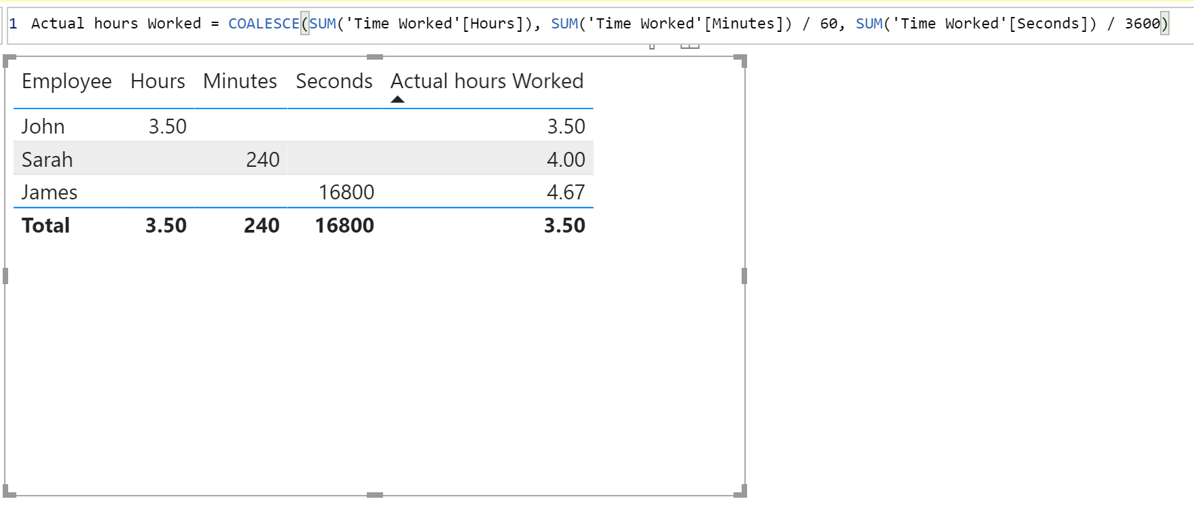This screenshot has width=1194, height=514.
Task: Click James's Seconds value 16800
Action: click(x=346, y=193)
